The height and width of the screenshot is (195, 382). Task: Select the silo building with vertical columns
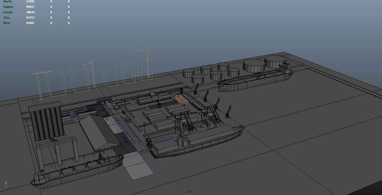(46, 123)
